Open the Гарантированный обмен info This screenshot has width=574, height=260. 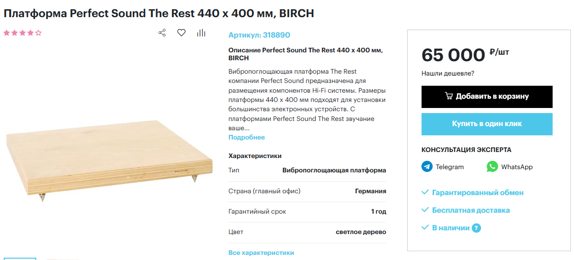pyautogui.click(x=472, y=192)
